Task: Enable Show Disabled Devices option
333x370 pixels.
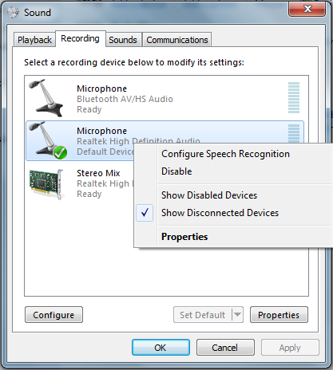Action: point(209,195)
